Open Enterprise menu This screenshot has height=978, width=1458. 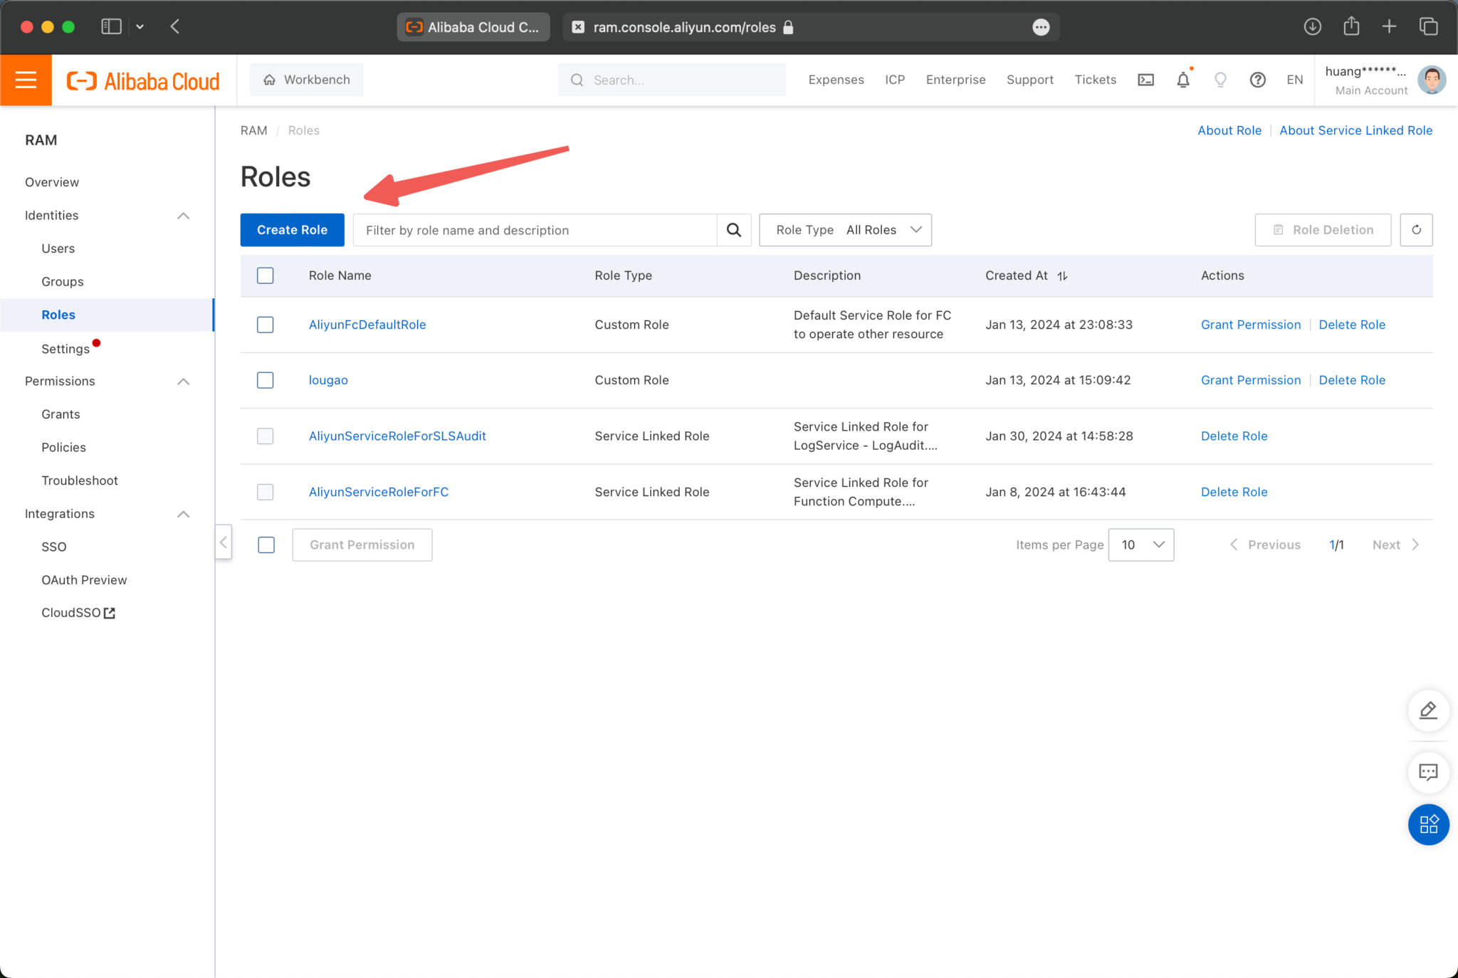(955, 80)
